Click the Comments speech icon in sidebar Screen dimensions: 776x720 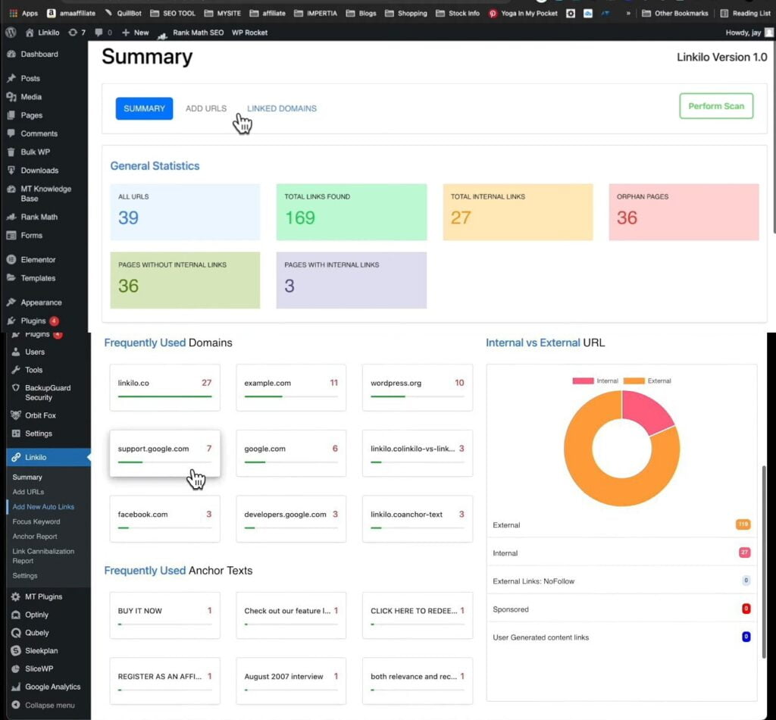pos(11,133)
